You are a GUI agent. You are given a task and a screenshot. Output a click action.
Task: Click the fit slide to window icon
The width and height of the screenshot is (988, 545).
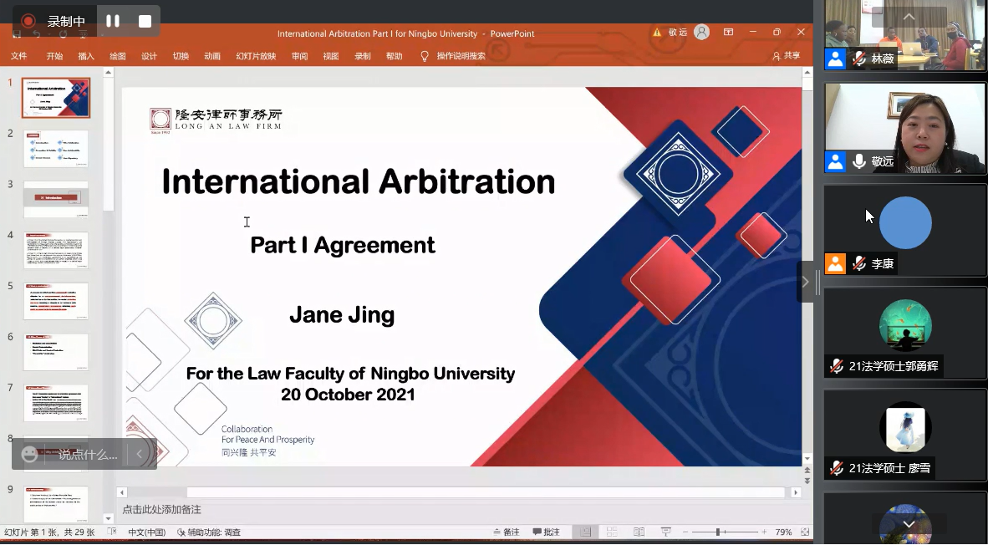(804, 532)
